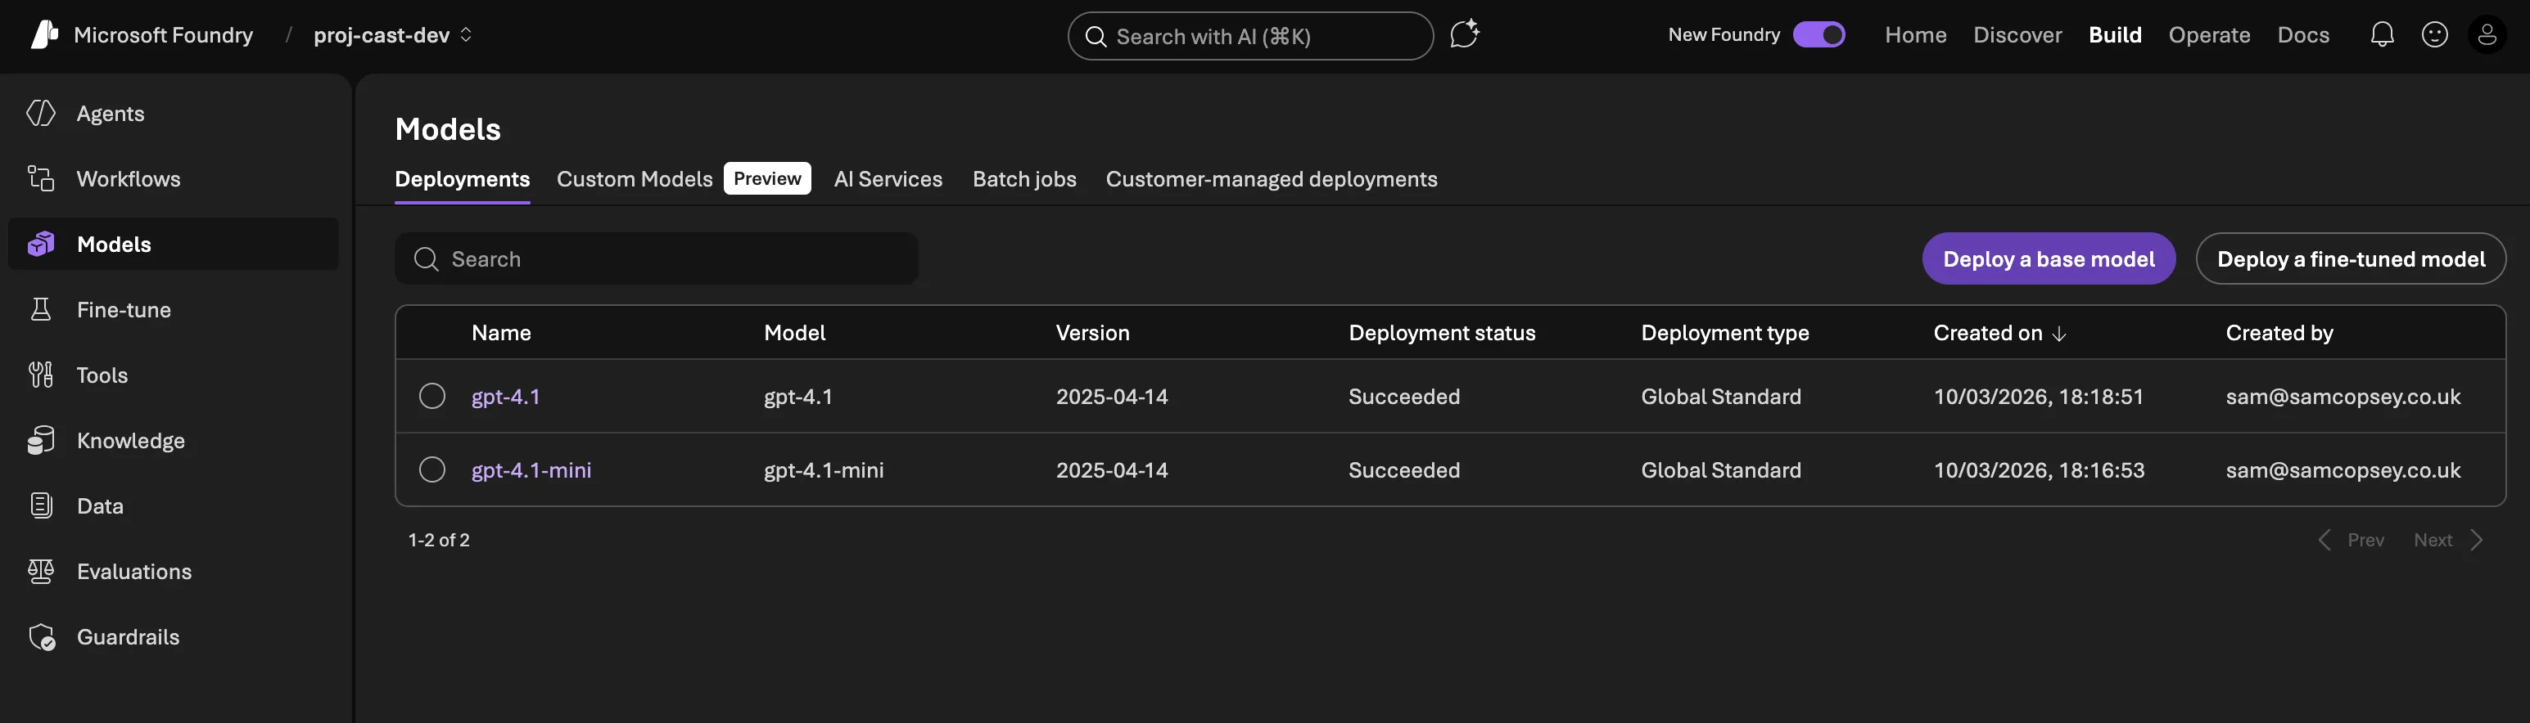
Task: Click Deploy a fine-tuned model button
Action: pos(2350,259)
